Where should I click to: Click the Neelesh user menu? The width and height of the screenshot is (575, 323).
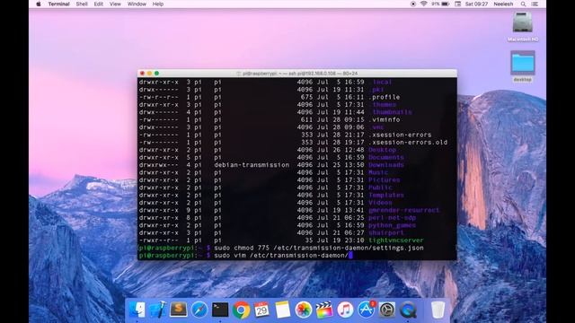tap(503, 4)
